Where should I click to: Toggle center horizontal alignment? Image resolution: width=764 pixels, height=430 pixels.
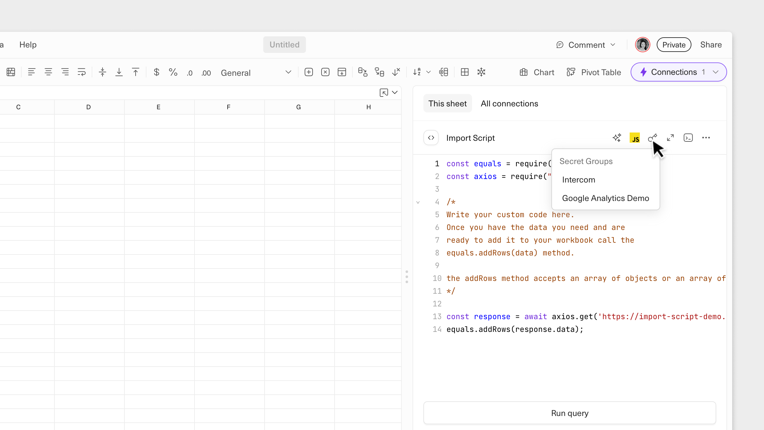click(x=48, y=72)
